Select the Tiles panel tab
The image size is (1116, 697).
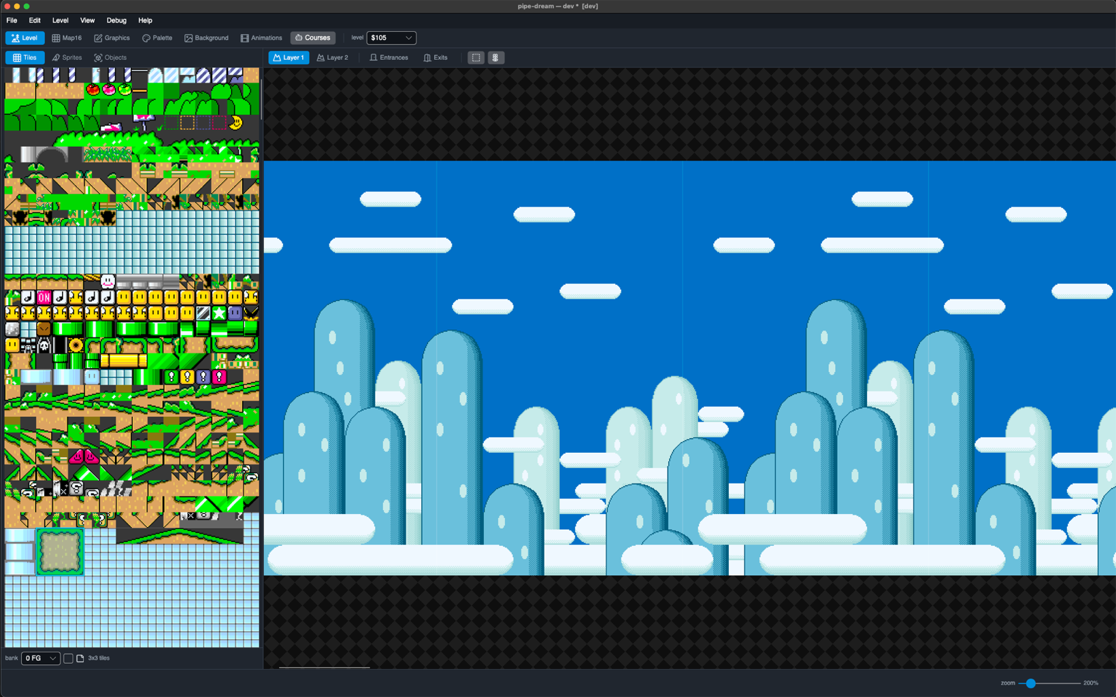coord(25,58)
